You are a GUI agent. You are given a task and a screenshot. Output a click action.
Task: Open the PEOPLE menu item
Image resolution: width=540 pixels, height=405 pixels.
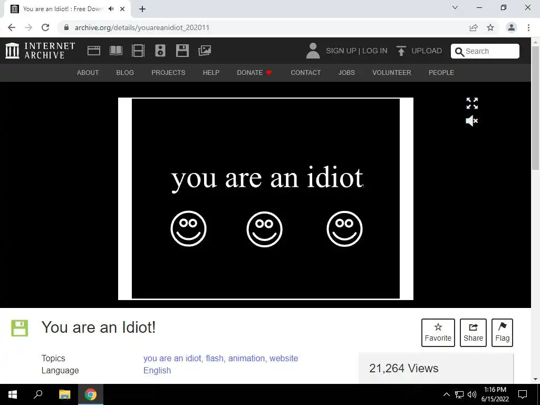441,73
